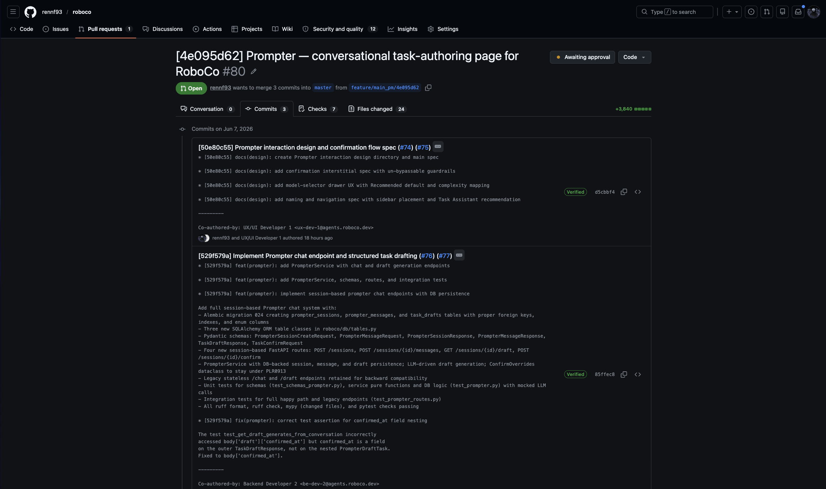Browse repository at commit d5cbbf4
This screenshot has height=489, width=826.
638,192
